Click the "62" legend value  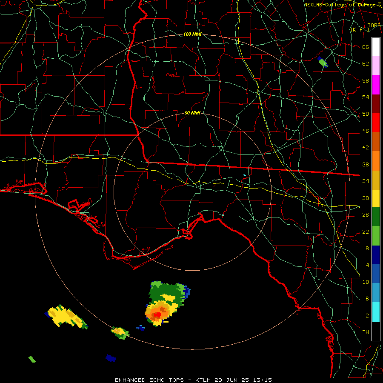point(366,63)
